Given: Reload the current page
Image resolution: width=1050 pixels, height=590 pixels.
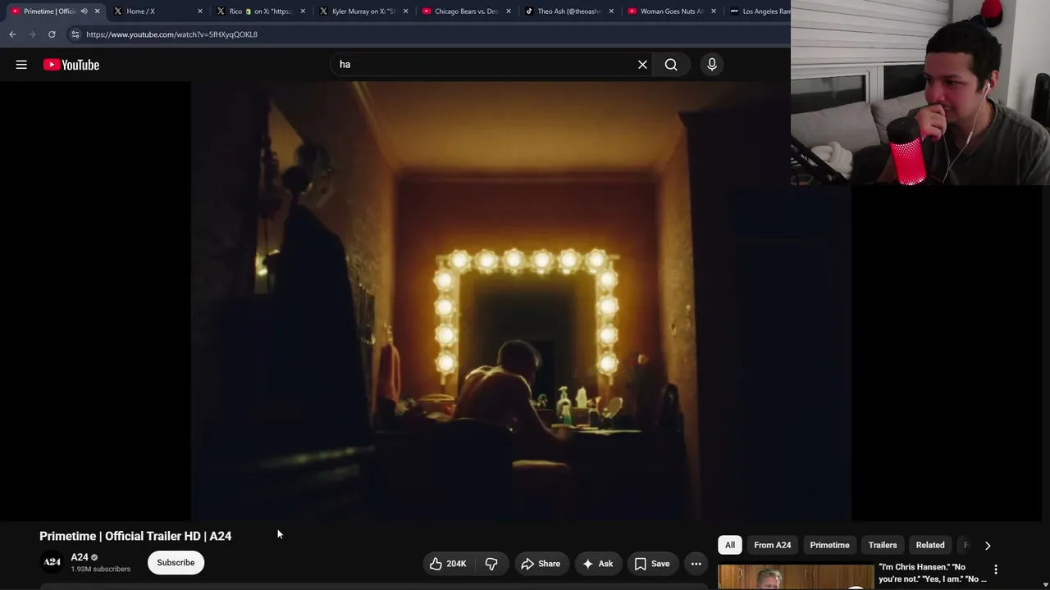Looking at the screenshot, I should 52,34.
